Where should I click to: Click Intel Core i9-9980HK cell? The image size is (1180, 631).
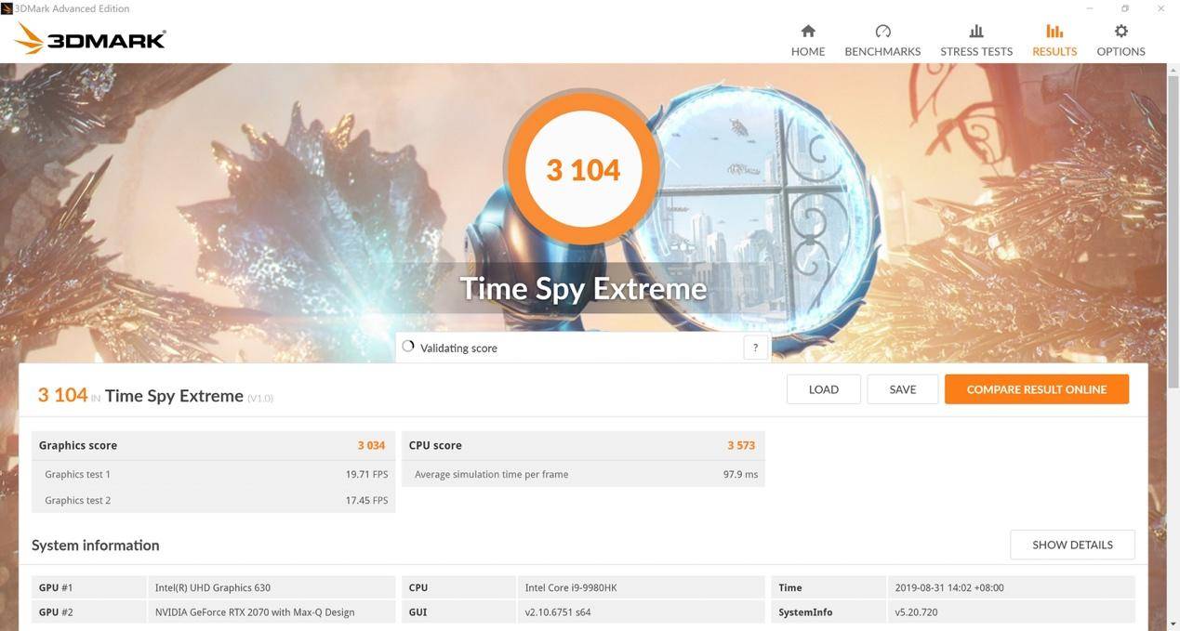(641, 587)
